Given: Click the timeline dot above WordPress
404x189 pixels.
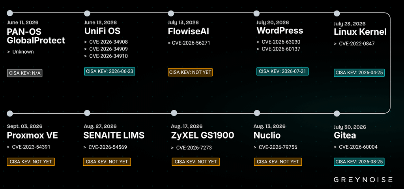Looking at the screenshot, I should click(256, 13).
